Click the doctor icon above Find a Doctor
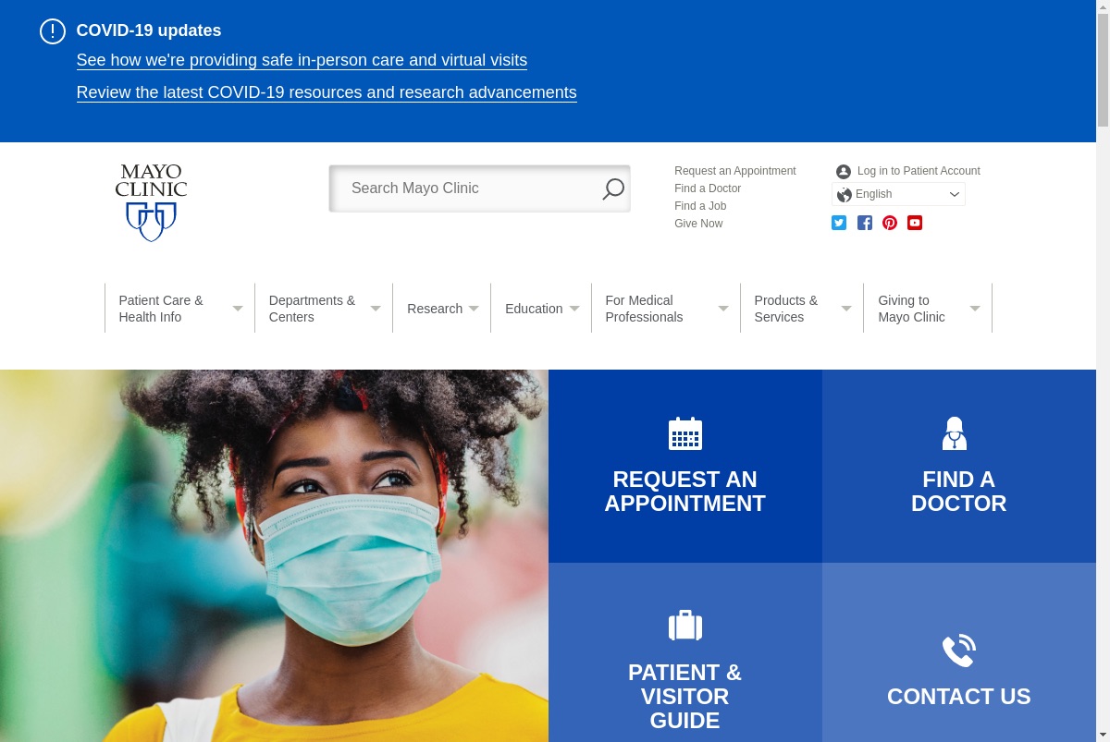This screenshot has width=1110, height=742. 955,433
